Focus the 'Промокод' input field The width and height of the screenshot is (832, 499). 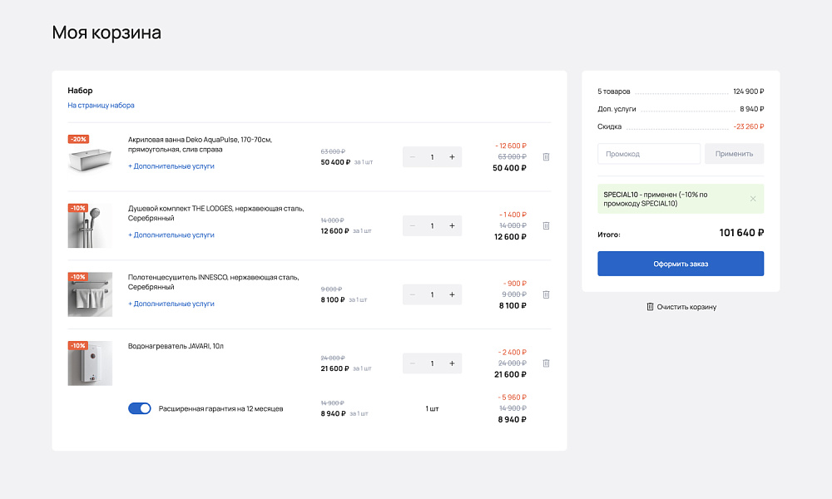[x=649, y=154]
